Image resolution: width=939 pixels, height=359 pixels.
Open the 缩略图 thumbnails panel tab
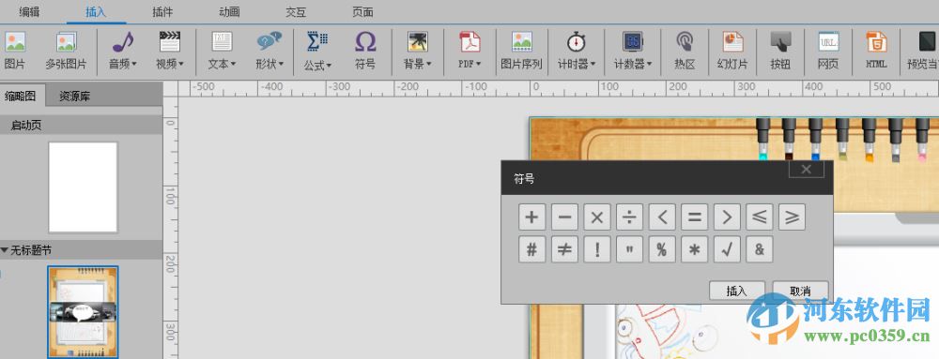point(21,96)
